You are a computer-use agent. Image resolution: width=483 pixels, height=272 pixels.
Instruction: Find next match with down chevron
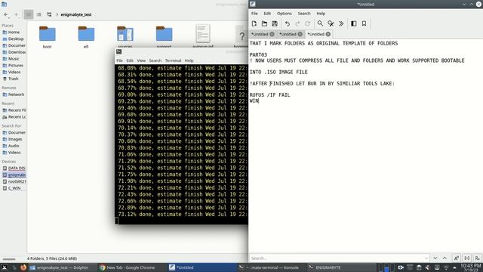click(x=435, y=258)
